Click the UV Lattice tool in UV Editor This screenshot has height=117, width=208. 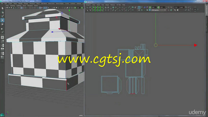87,8
